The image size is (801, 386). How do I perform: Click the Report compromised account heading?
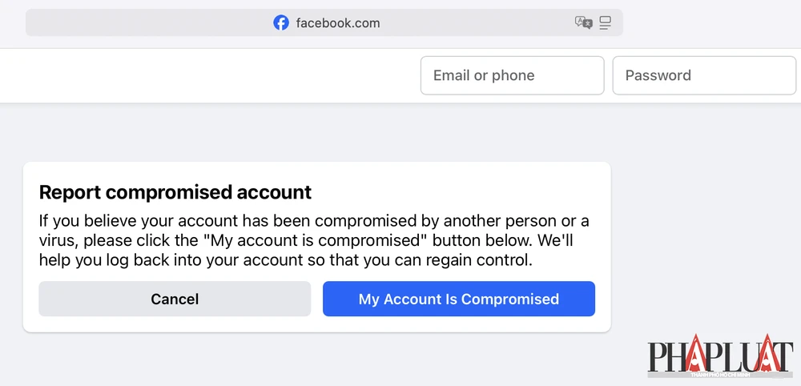pos(175,192)
